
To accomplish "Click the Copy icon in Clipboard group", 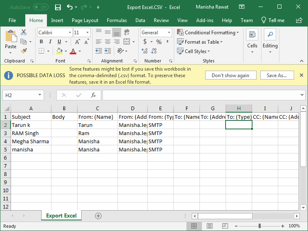I will pyautogui.click(x=24, y=42).
